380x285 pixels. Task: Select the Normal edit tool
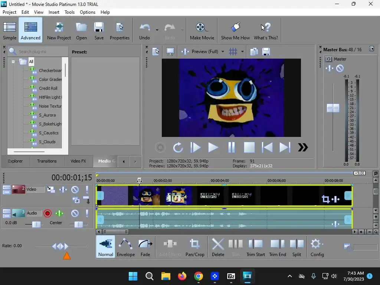[x=105, y=247]
